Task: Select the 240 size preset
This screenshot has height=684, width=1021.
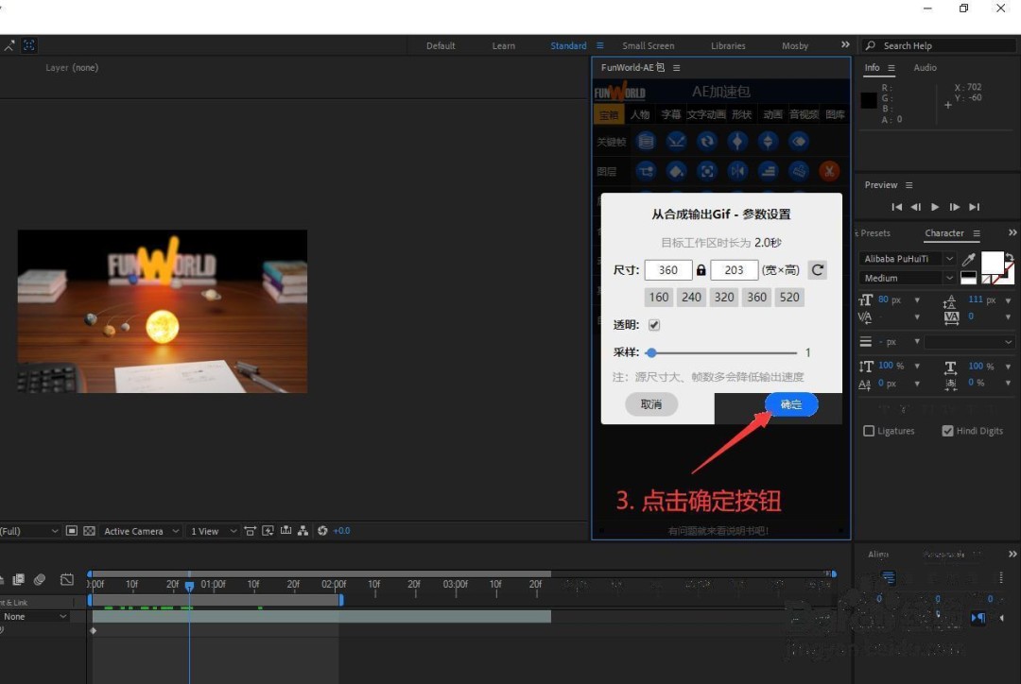Action: pos(691,297)
